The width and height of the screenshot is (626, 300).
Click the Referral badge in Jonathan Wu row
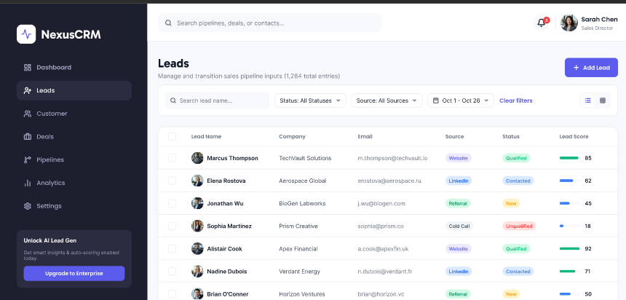tap(458, 203)
